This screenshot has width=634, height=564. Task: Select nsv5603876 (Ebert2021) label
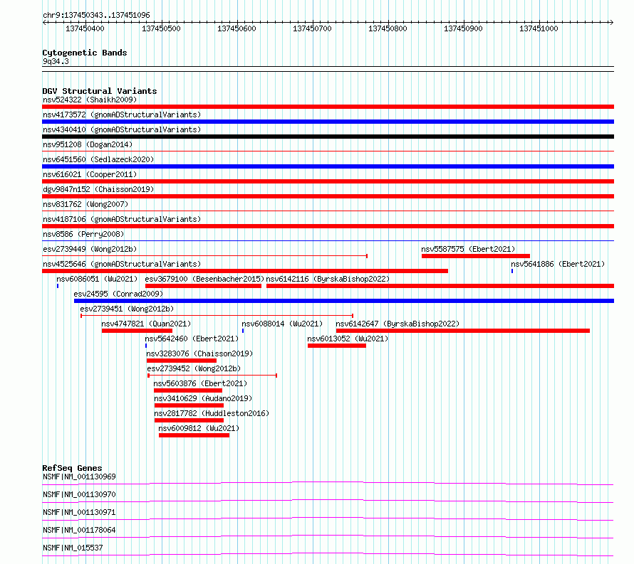click(200, 383)
